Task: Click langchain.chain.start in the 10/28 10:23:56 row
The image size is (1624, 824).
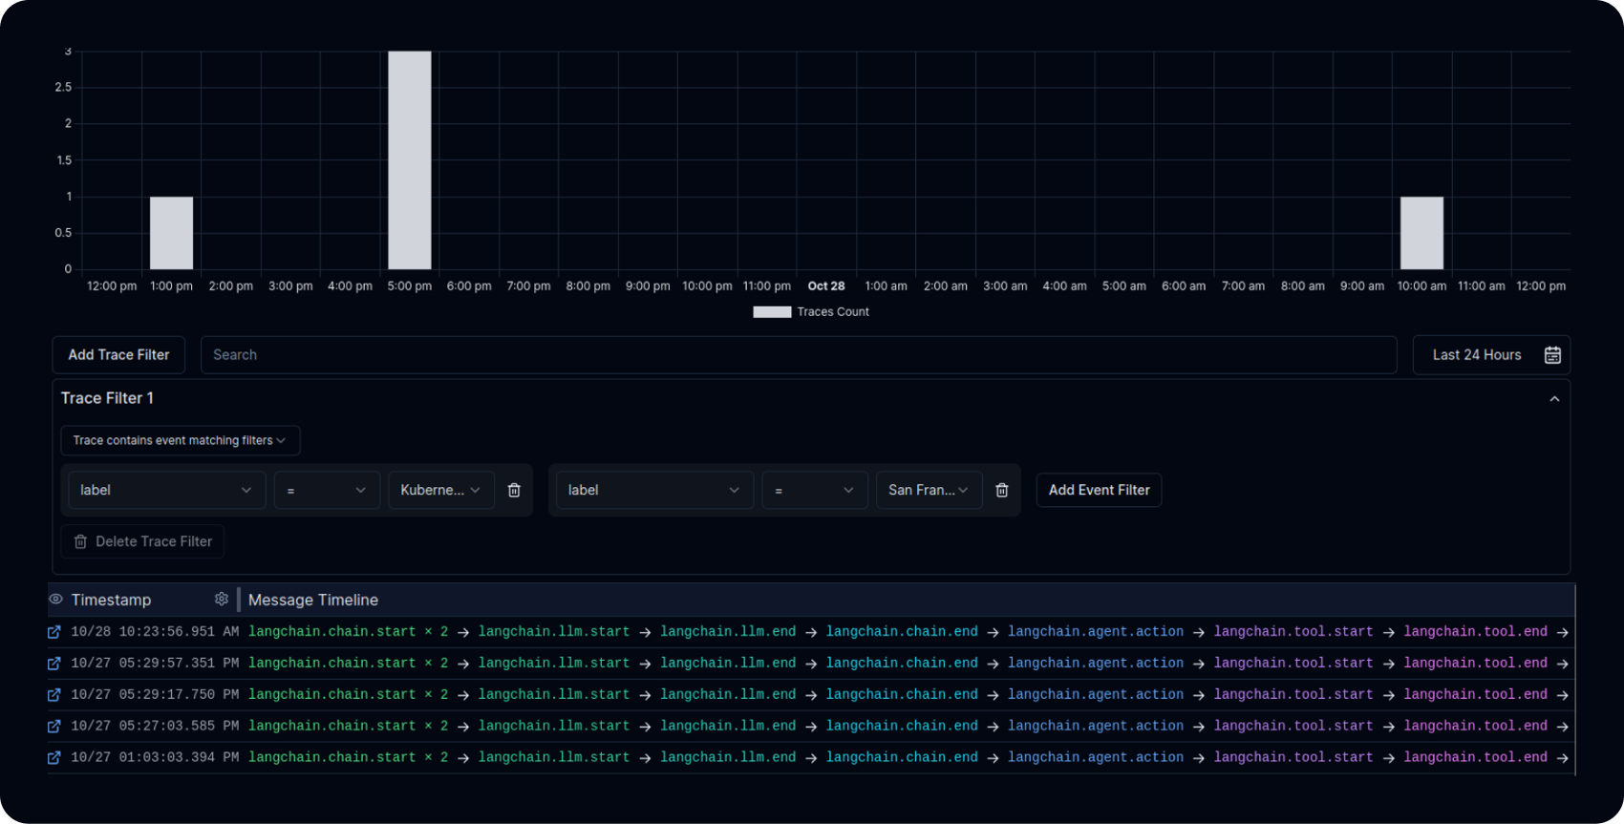Action: 332,632
